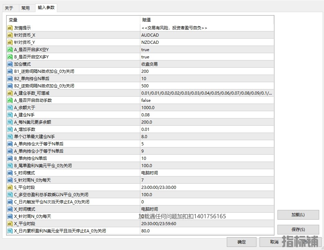Click the icon beside A_增加手数
324x250 pixels.
(10, 129)
